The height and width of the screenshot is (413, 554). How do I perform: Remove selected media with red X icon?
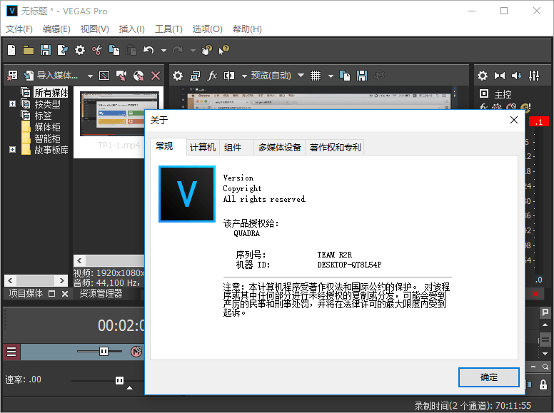[156, 75]
